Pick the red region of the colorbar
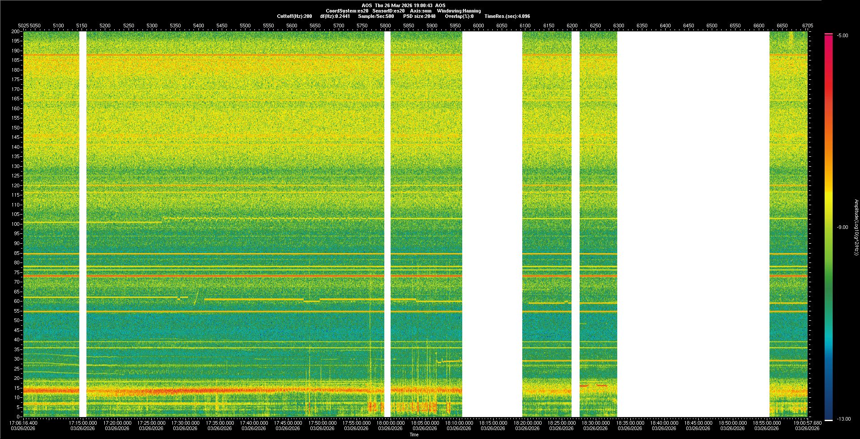The image size is (860, 439). [829, 67]
